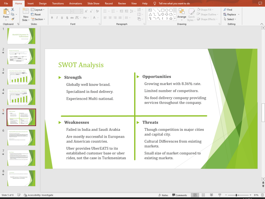Collapse the ribbon with the chevron
This screenshot has height=199, width=265.
pos(262,24)
